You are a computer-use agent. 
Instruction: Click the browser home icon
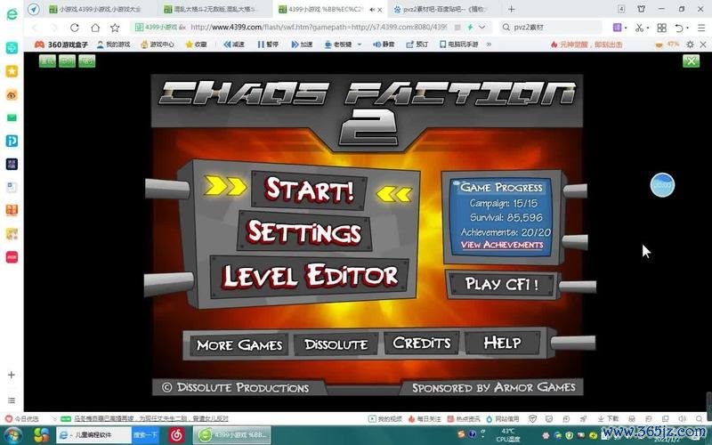[95, 28]
